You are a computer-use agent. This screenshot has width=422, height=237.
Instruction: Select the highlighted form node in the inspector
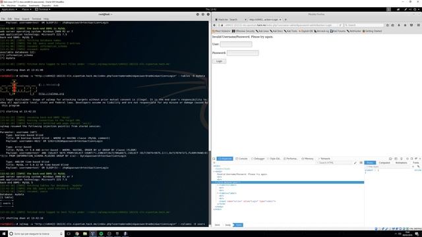pyautogui.click(x=288, y=182)
